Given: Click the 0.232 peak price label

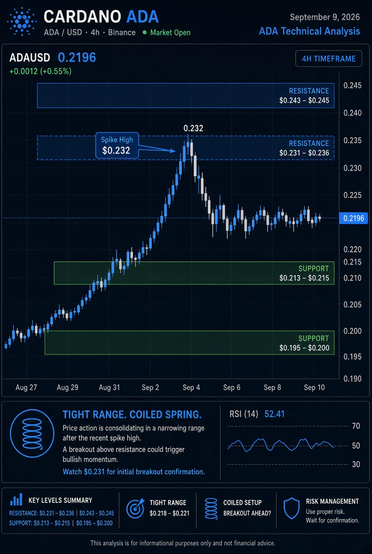Looking at the screenshot, I should click(194, 129).
